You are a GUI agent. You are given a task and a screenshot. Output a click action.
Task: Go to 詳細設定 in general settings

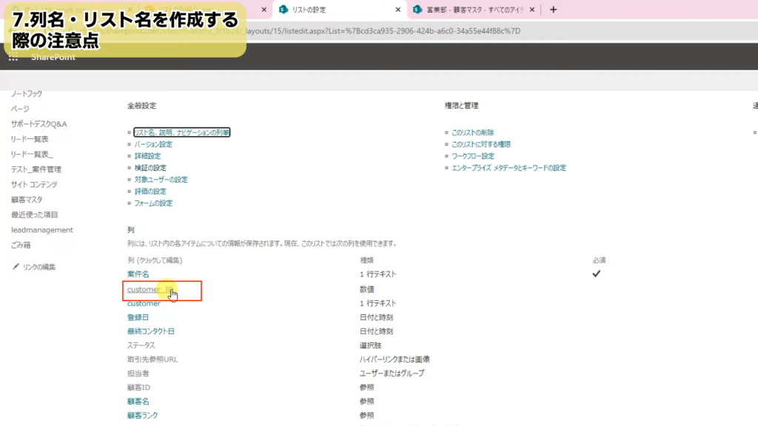pyautogui.click(x=147, y=156)
